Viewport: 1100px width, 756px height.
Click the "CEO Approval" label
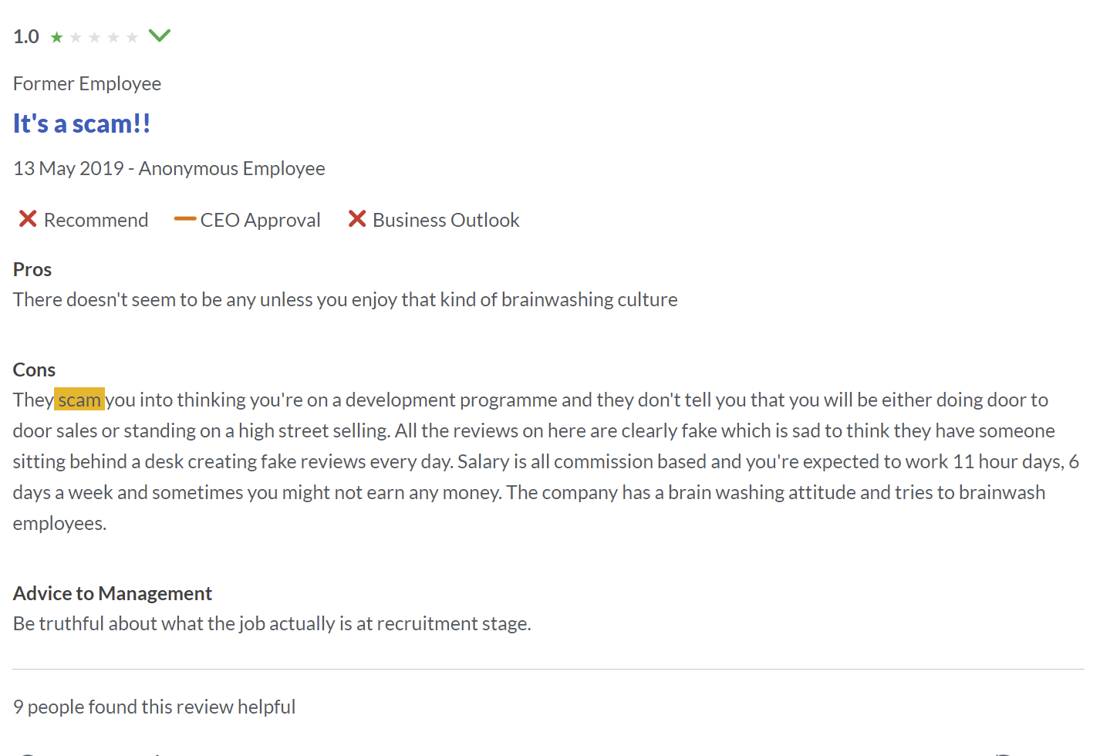point(260,220)
